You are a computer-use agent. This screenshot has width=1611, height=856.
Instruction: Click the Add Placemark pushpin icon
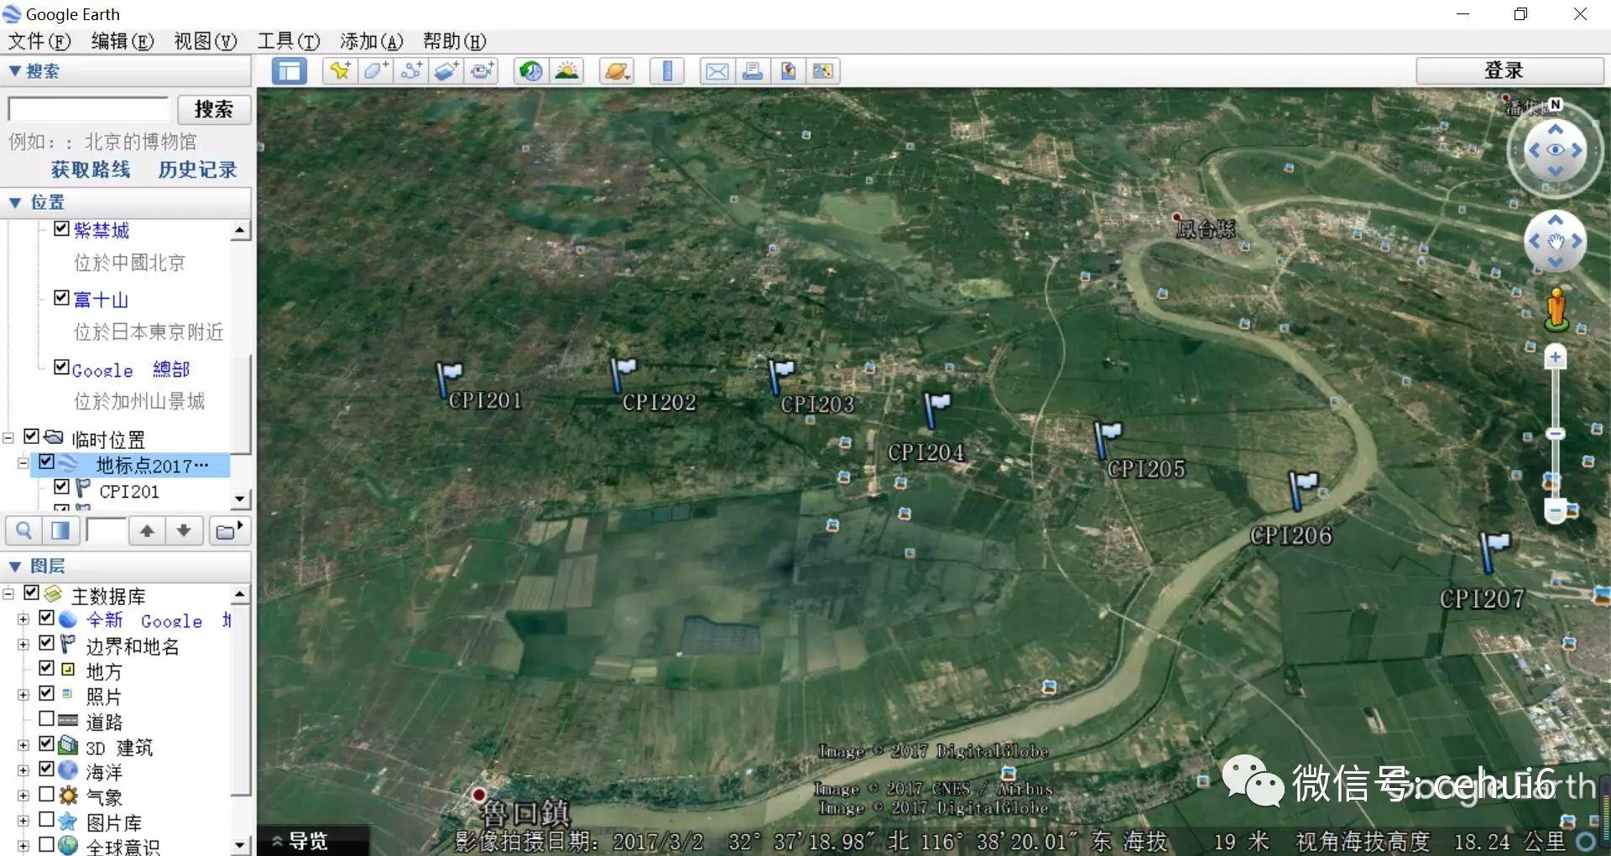[340, 71]
